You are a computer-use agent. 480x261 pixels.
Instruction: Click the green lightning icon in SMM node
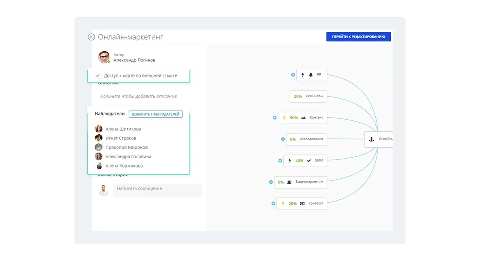(289, 161)
